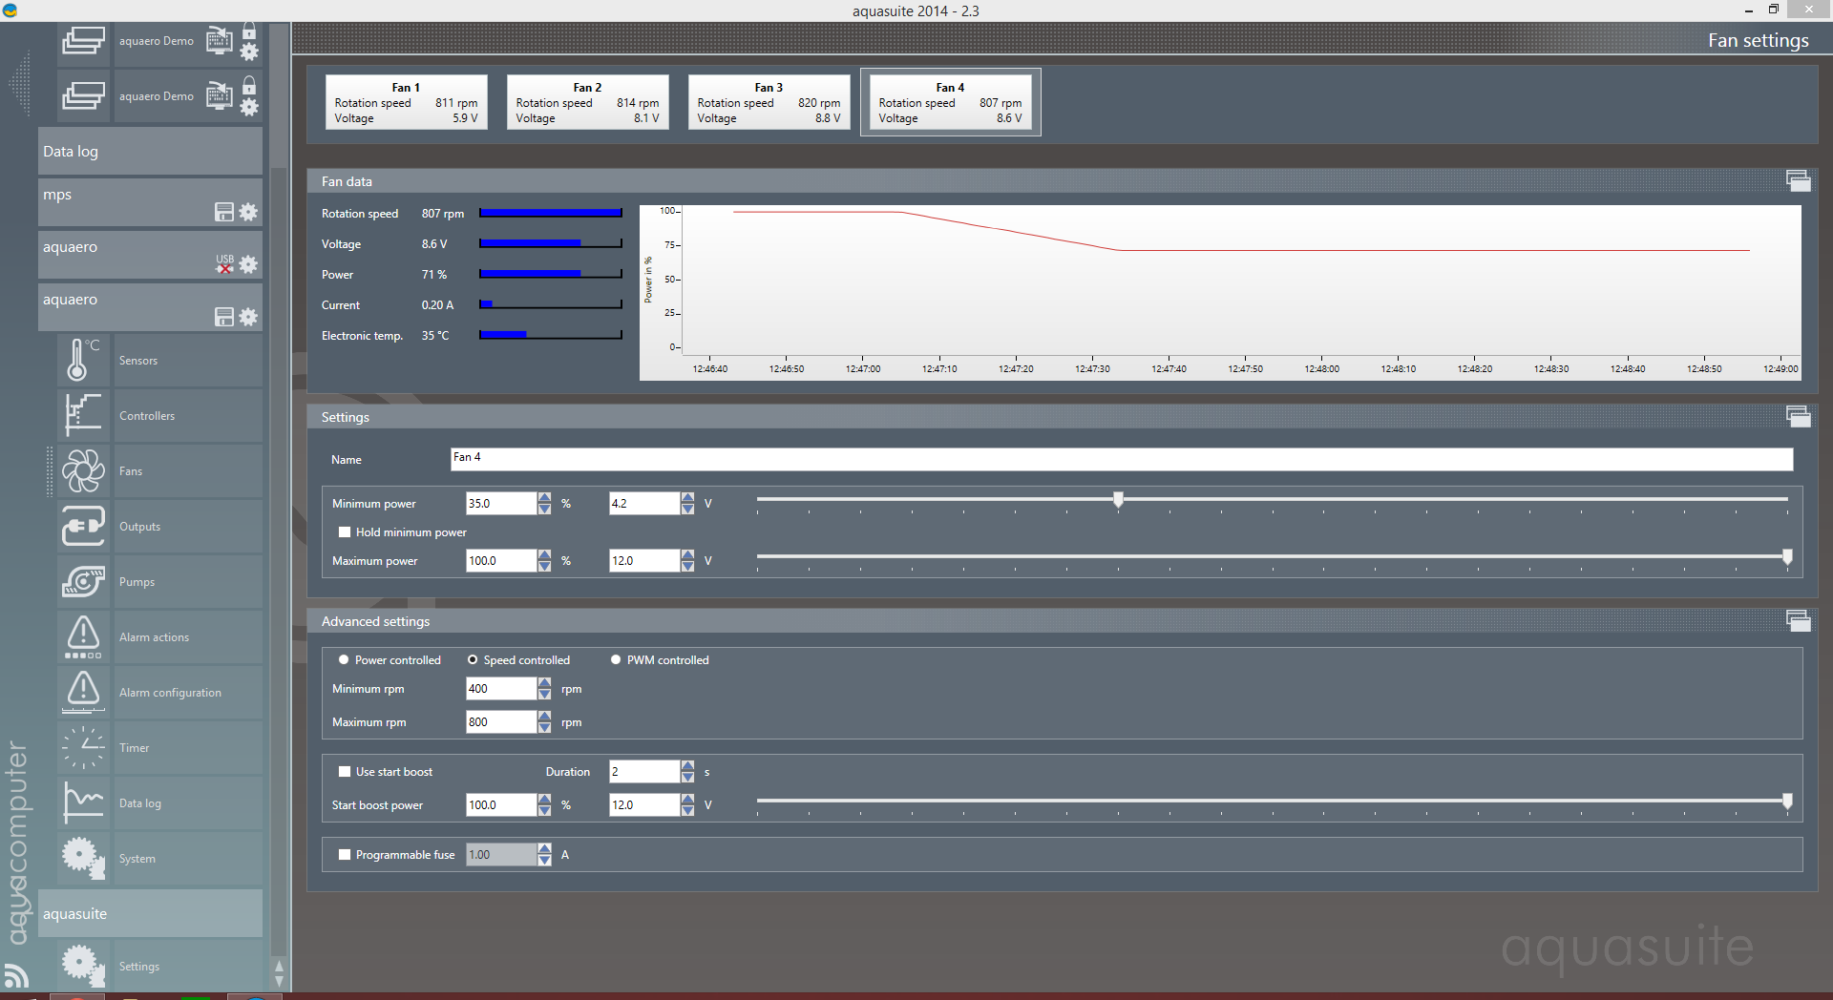Viewport: 1833px width, 1000px height.
Task: Collapse the Fan data panel
Action: (x=1798, y=181)
